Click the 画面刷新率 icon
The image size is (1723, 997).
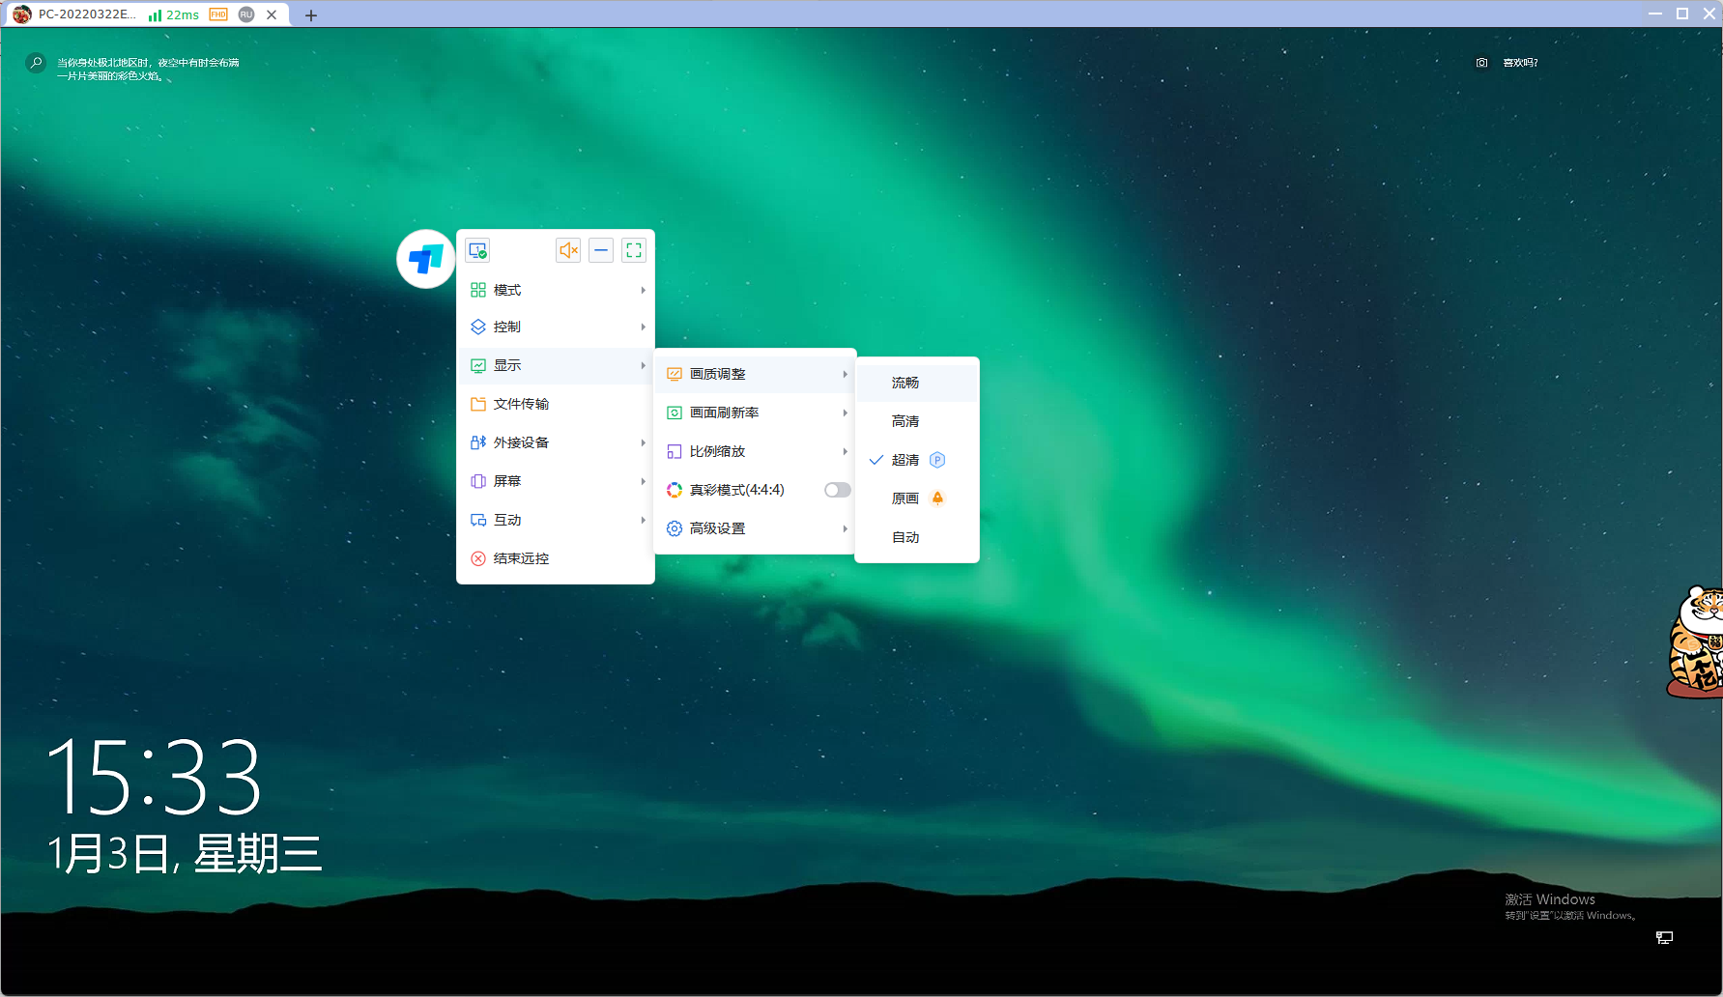[675, 413]
